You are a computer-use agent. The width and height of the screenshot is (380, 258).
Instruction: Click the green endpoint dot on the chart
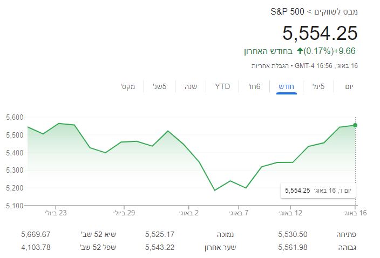tap(355, 125)
